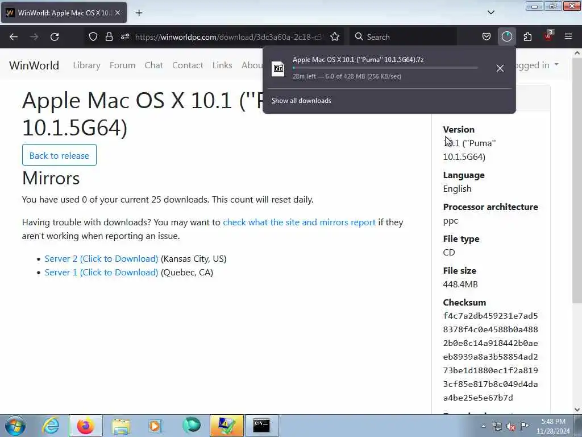Toggle the downloads progress toolbar icon

coord(506,36)
